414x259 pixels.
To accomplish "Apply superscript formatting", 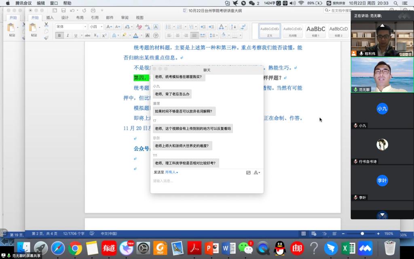I will tap(104, 36).
